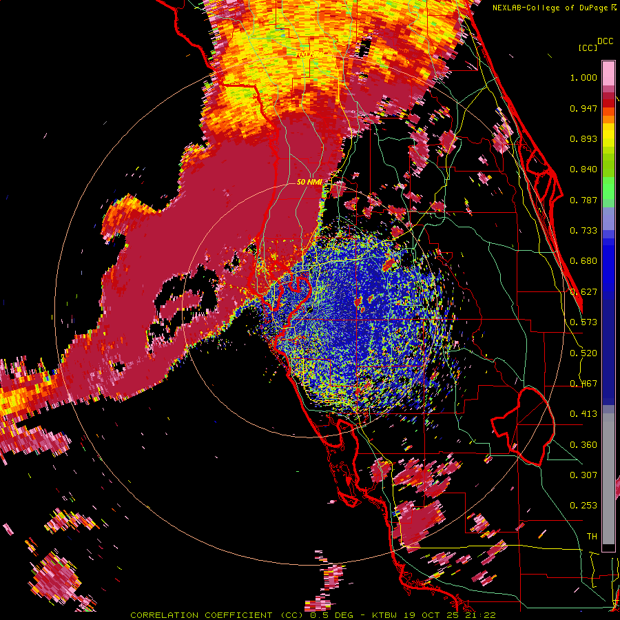Click the 0.253 legend value

(x=583, y=506)
